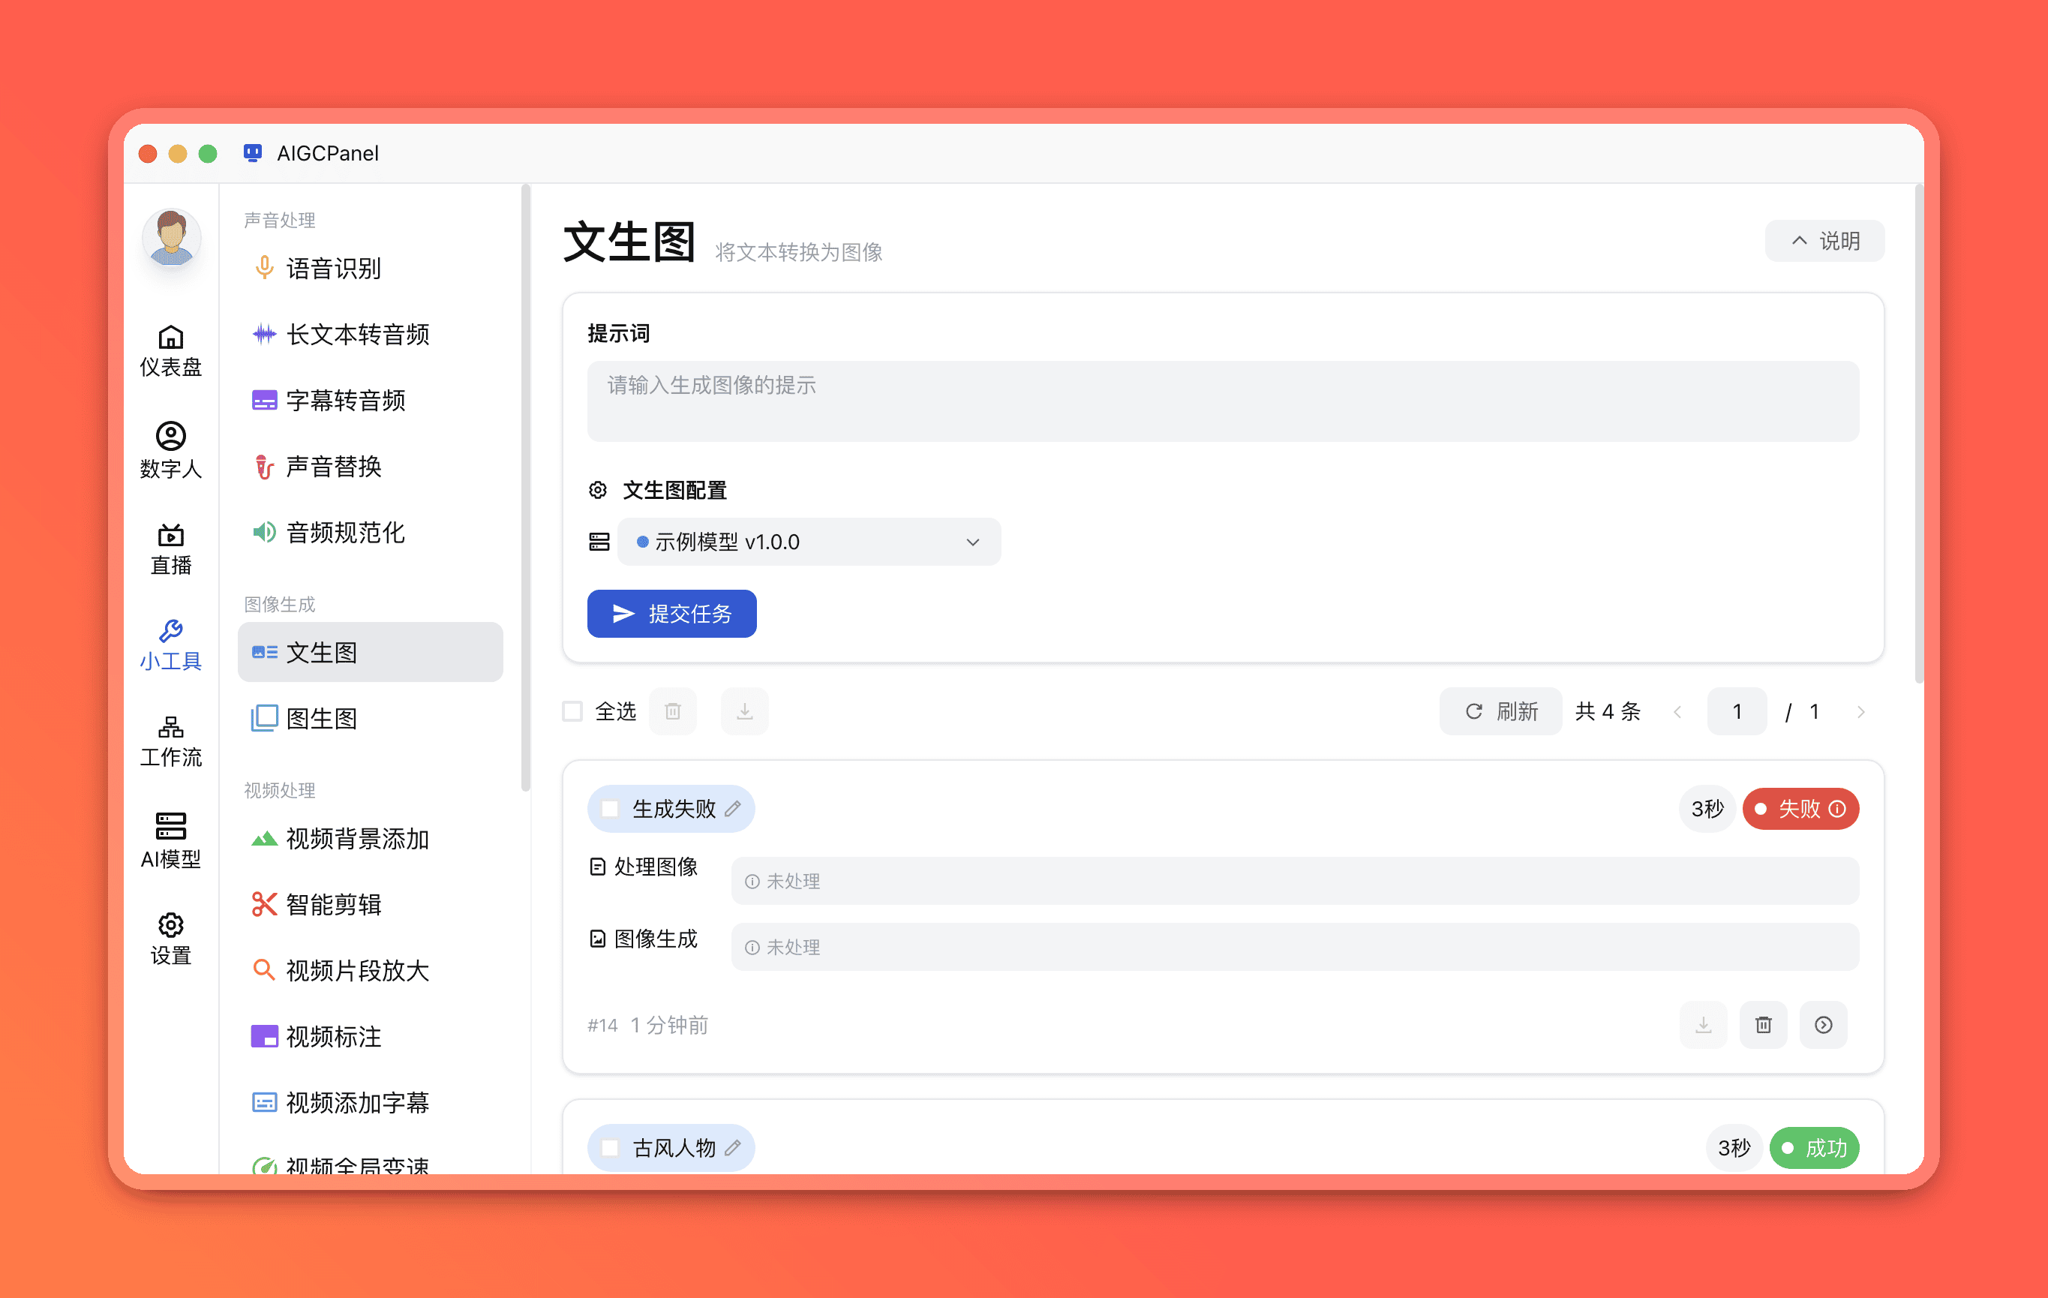Go to the 直播 live section
Screen dimensions: 2048x1298
pyautogui.click(x=170, y=548)
